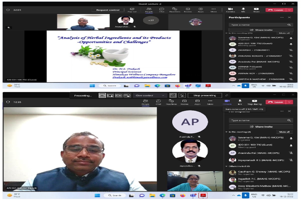Open the Chat tab beside Request control
Image resolution: width=301 pixels, height=201 pixels.
[162, 10]
